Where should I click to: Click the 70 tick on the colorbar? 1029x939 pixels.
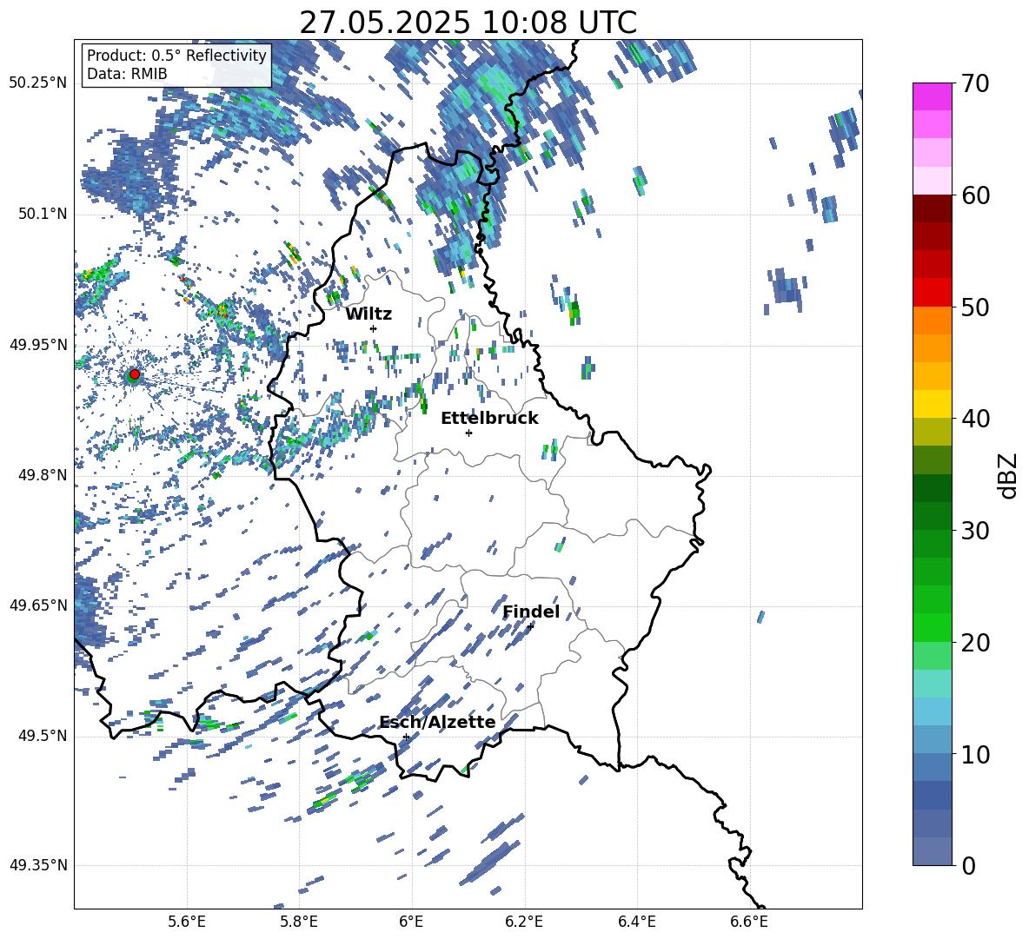[974, 83]
